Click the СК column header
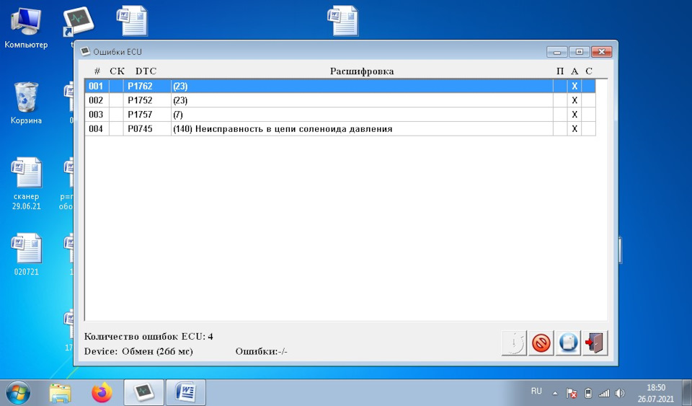Image resolution: width=692 pixels, height=406 pixels. [x=117, y=71]
